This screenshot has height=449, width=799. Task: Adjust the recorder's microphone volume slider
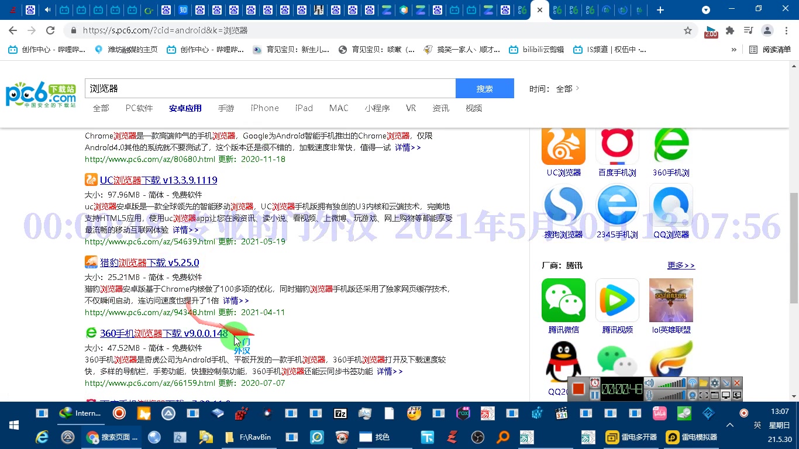(x=671, y=395)
